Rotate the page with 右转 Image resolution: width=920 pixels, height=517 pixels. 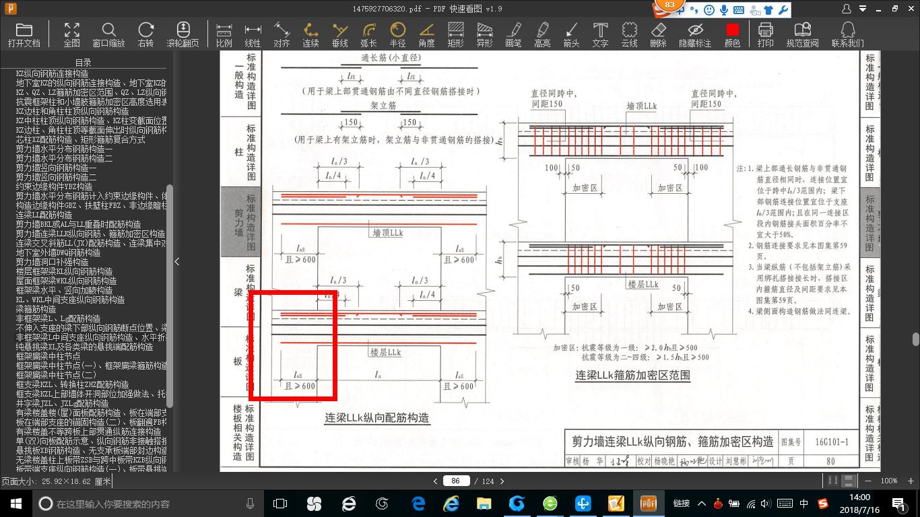[145, 34]
